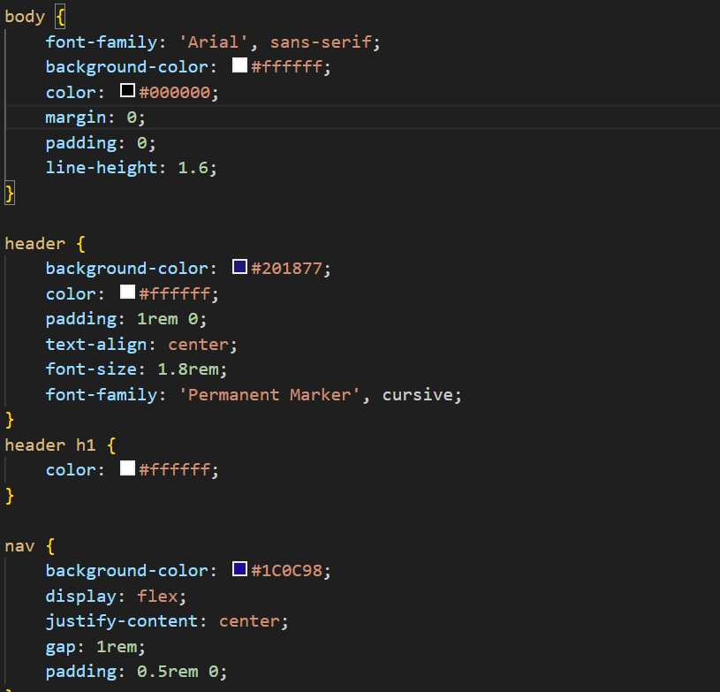Open white swatch in header color line
The width and height of the screenshot is (720, 692).
click(127, 292)
